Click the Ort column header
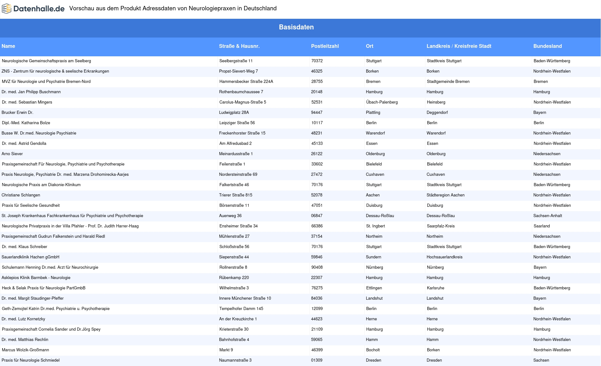 point(370,46)
